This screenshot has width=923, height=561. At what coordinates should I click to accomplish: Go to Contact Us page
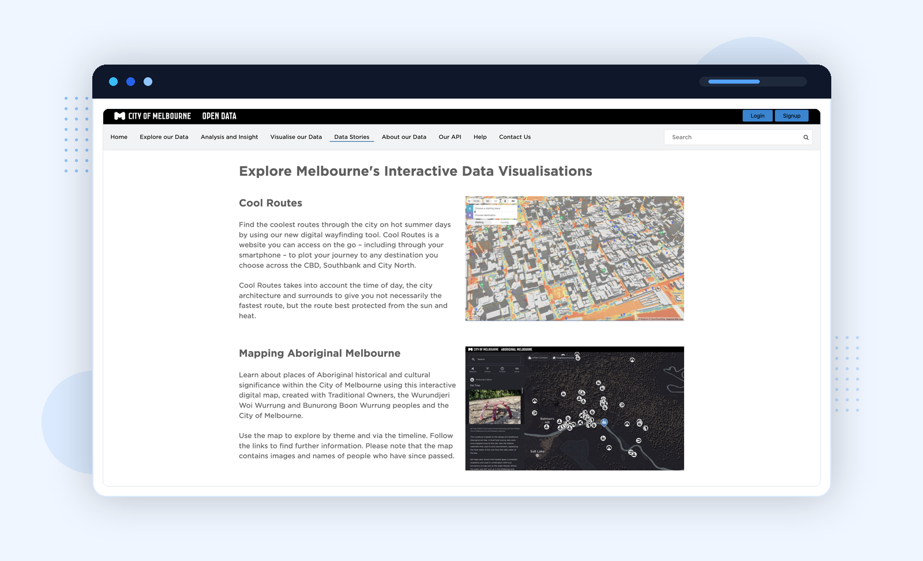tap(515, 137)
